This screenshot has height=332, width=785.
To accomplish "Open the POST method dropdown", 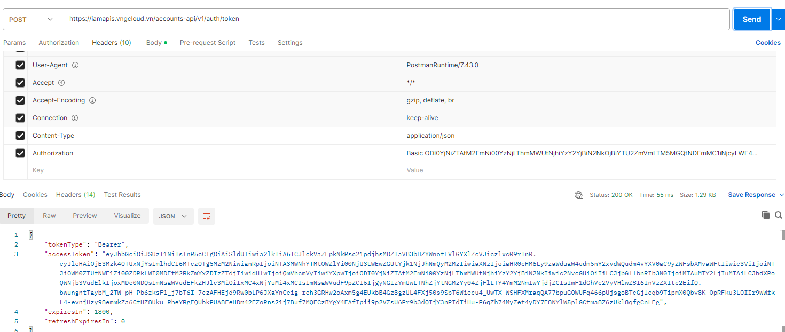I will coord(32,19).
